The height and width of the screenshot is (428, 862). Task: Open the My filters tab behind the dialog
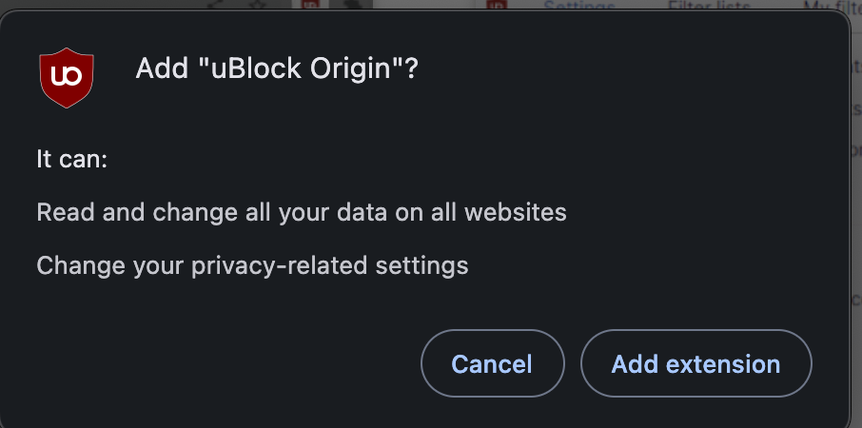pos(830,5)
